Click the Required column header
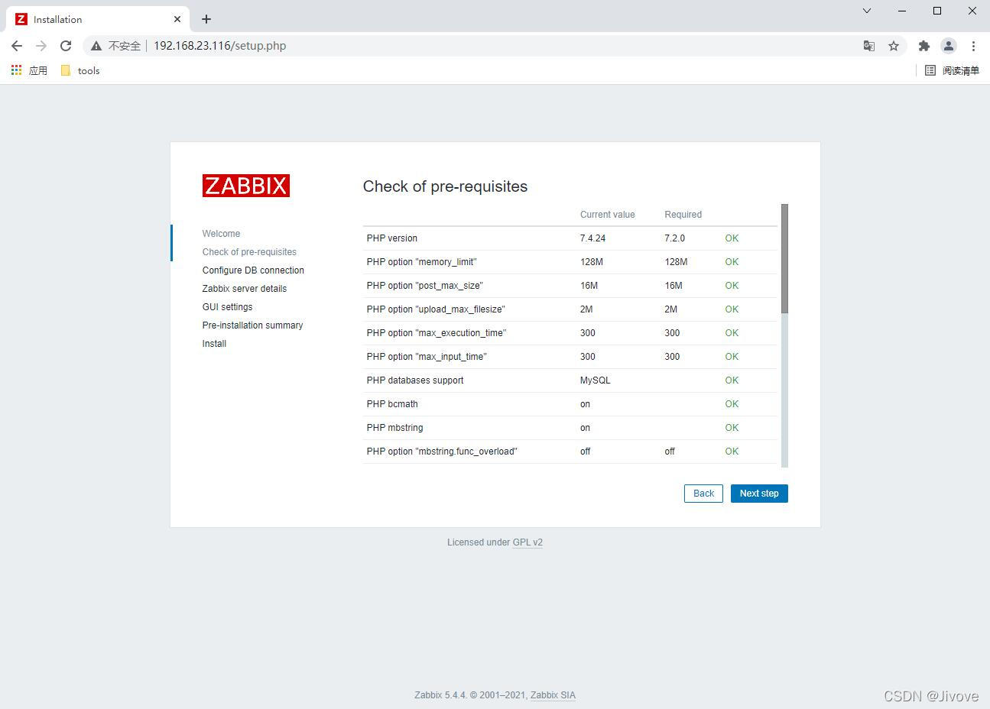 (x=683, y=215)
